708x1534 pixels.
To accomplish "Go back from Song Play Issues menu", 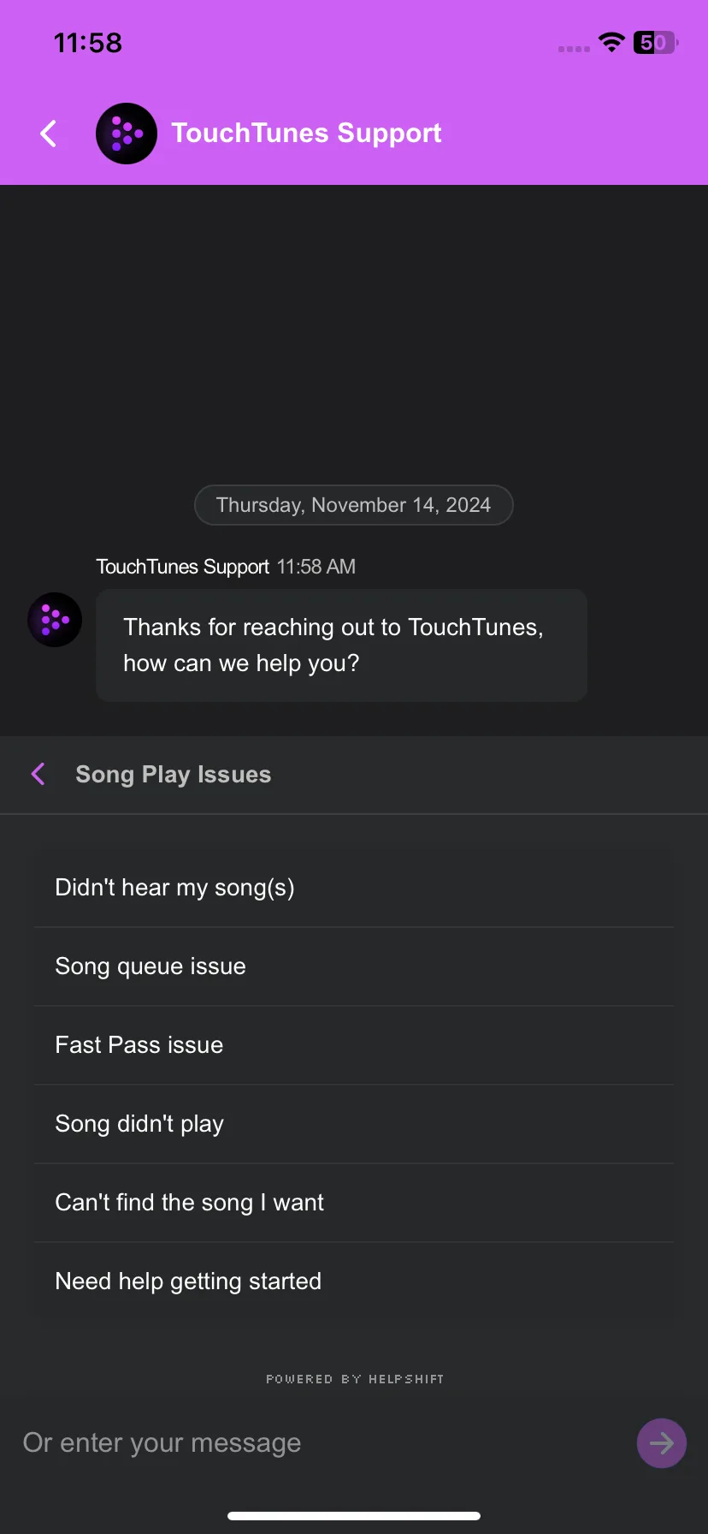I will (38, 774).
